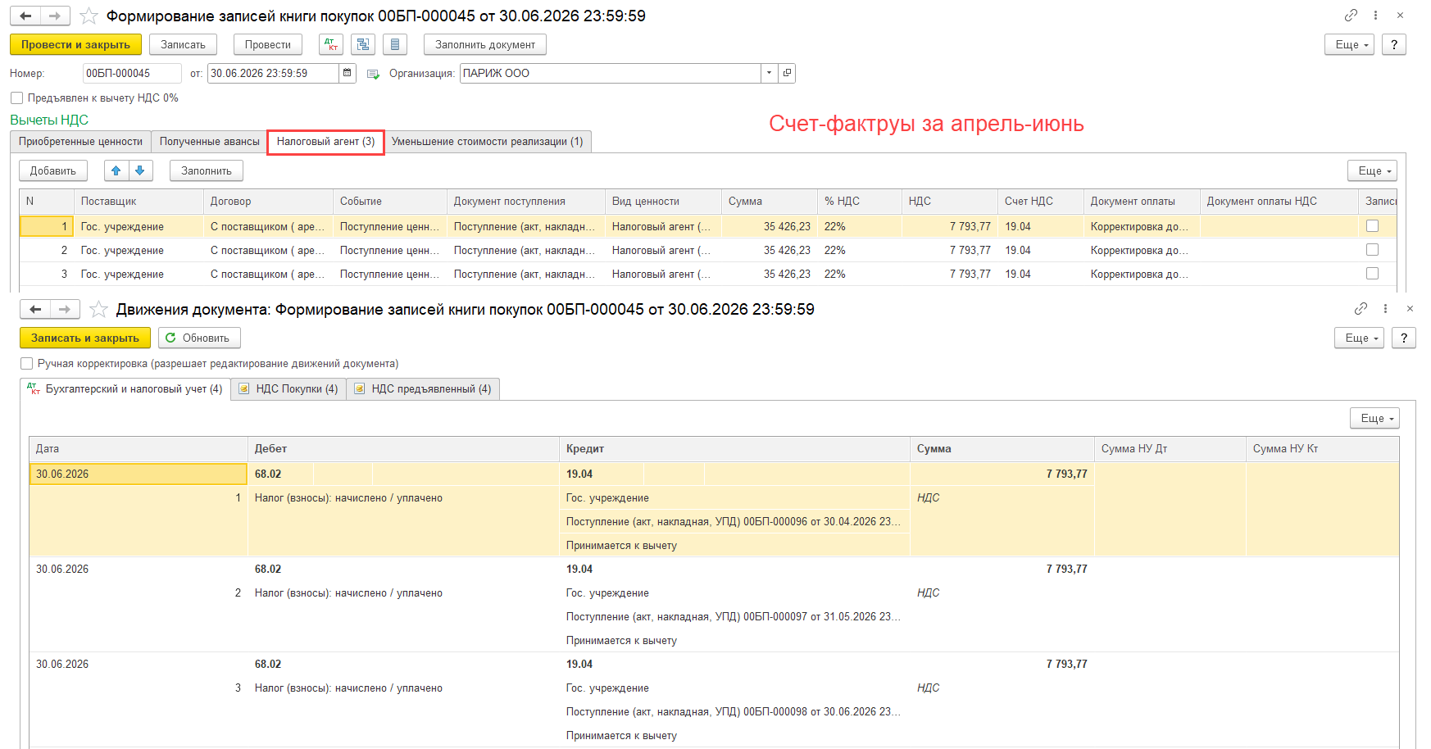Click the Заполнить button above the table
The width and height of the screenshot is (1431, 749).
pos(207,170)
